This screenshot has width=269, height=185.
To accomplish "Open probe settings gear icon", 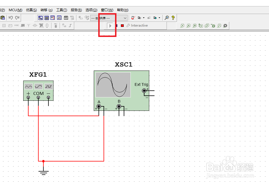I will (x=225, y=26).
